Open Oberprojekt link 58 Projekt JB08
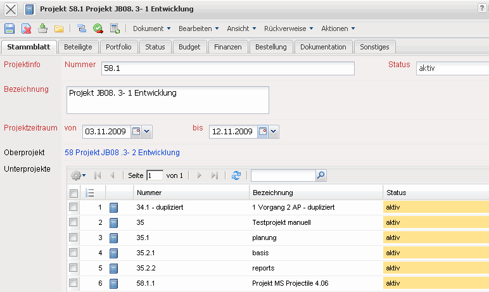 pyautogui.click(x=122, y=153)
